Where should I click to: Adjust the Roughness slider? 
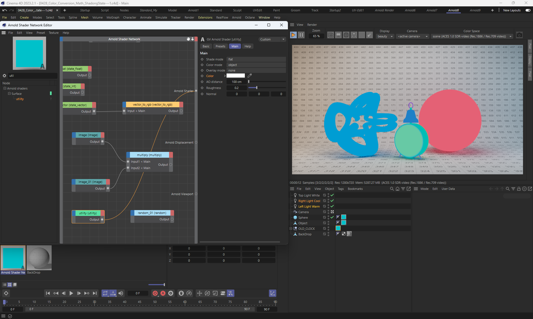tap(257, 88)
